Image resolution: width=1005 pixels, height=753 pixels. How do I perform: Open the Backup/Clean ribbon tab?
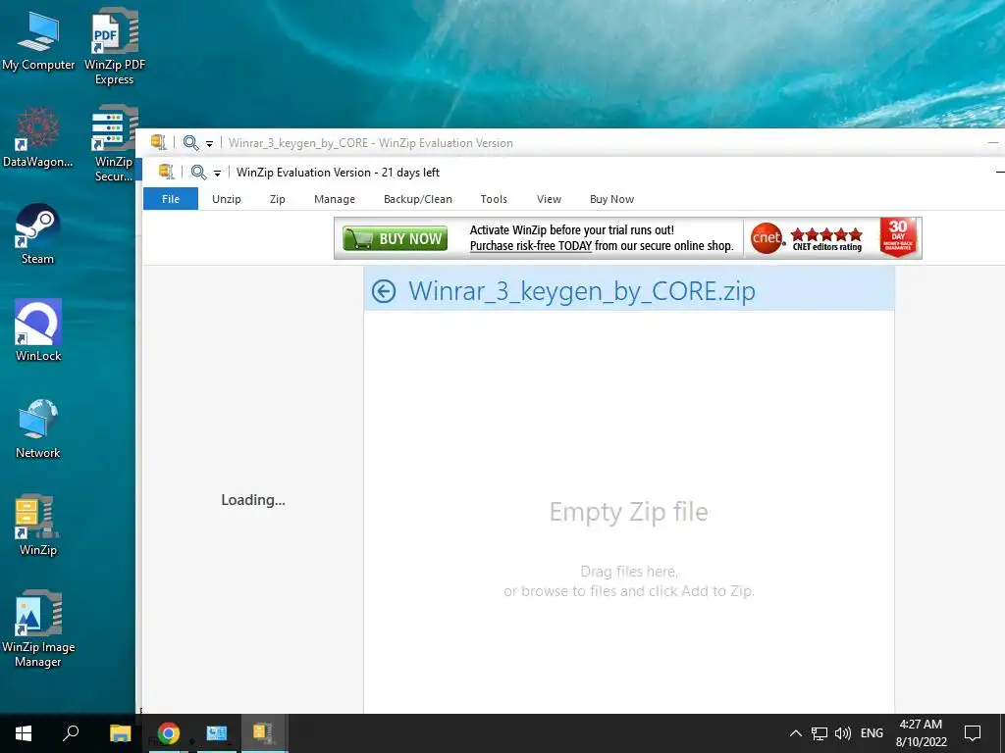(x=418, y=199)
